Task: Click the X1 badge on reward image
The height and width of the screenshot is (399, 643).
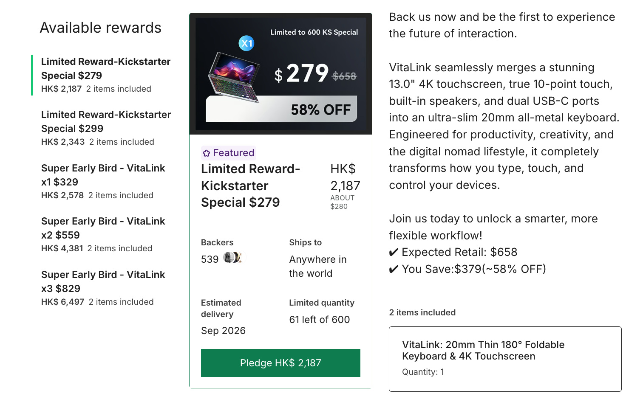Action: (x=246, y=43)
